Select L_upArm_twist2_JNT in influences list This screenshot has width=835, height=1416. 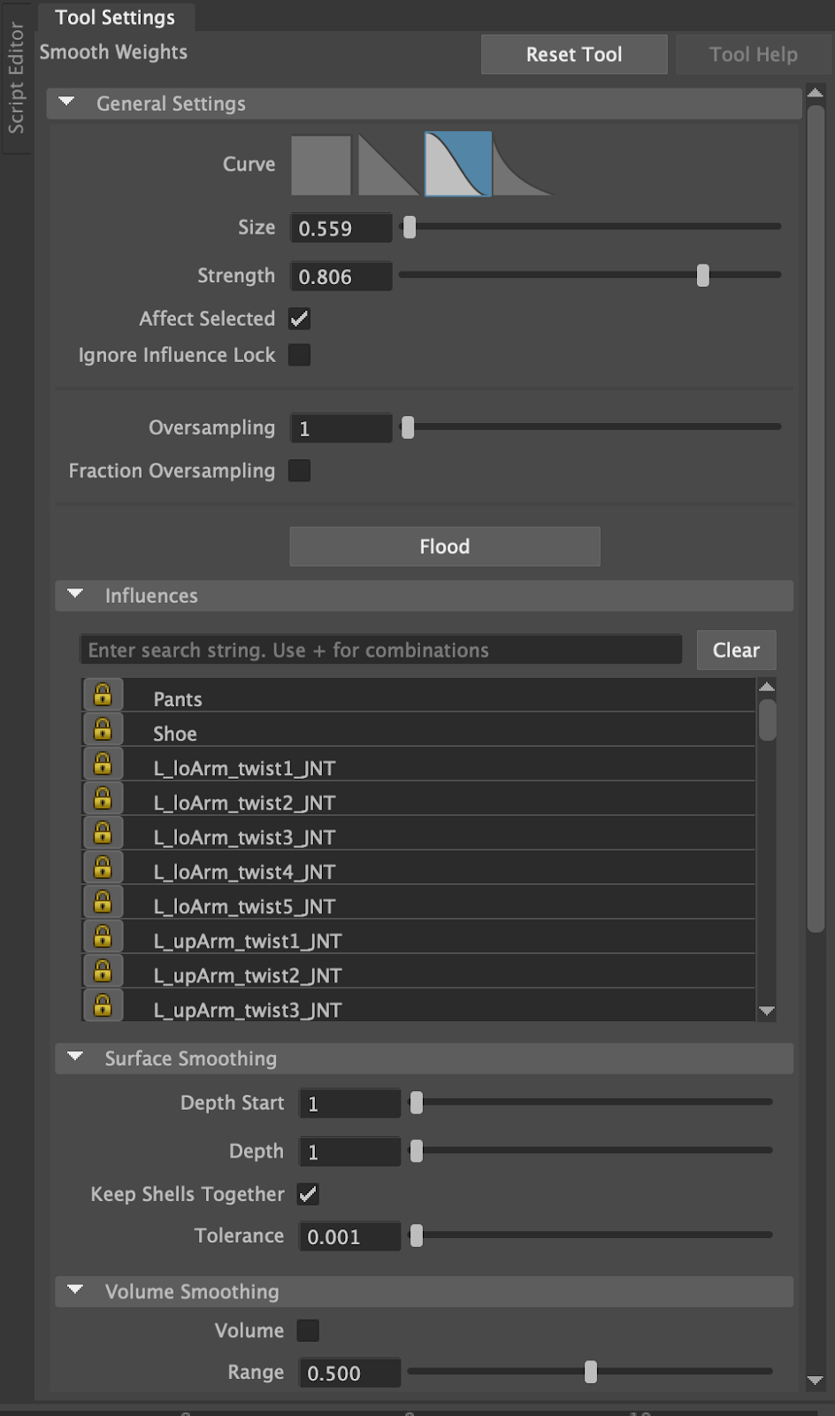click(x=419, y=972)
